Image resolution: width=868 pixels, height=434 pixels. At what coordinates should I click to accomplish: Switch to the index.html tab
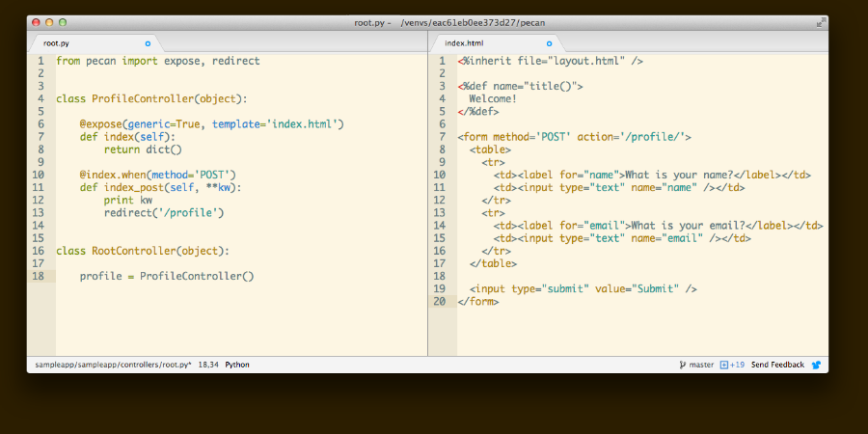coord(496,43)
